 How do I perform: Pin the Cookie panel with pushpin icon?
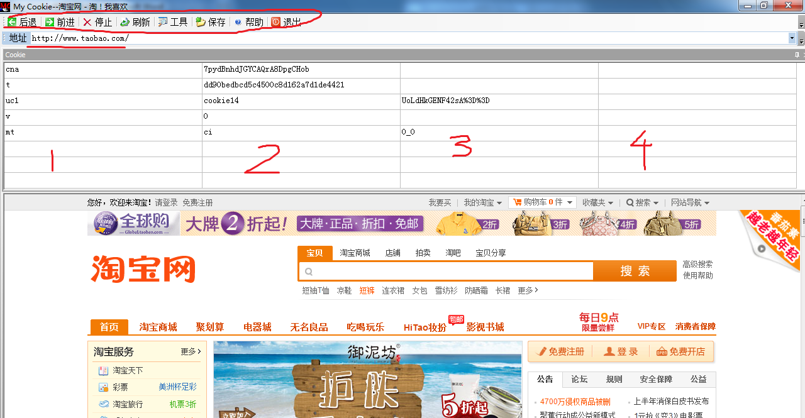pyautogui.click(x=797, y=55)
